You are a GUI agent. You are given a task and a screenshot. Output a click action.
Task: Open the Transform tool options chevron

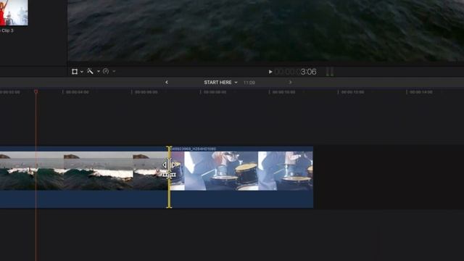[82, 72]
